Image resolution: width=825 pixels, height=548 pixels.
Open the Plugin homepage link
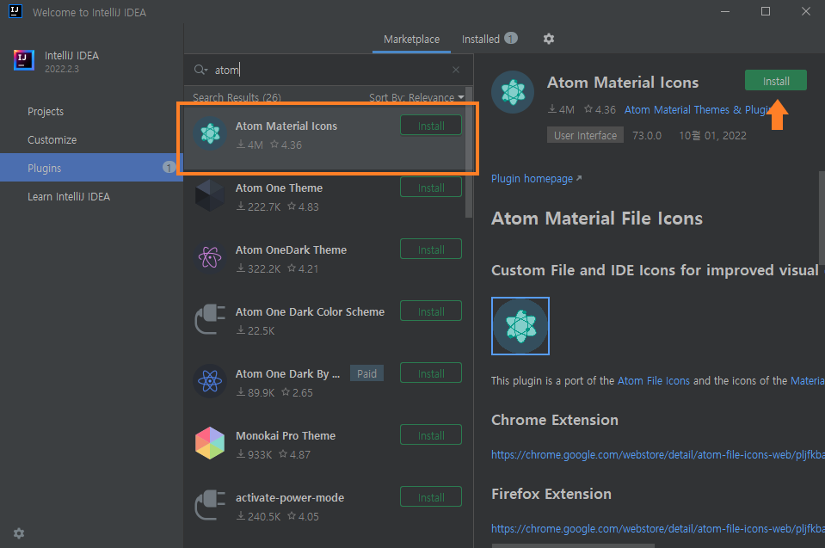(x=536, y=179)
